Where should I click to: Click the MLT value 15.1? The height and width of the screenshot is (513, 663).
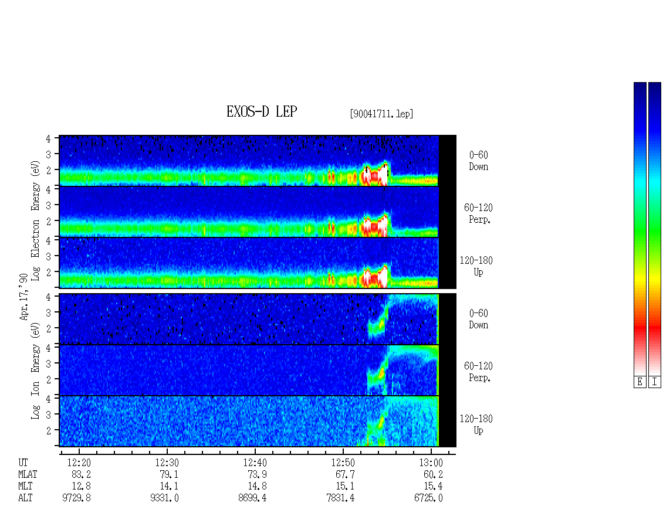tap(345, 487)
